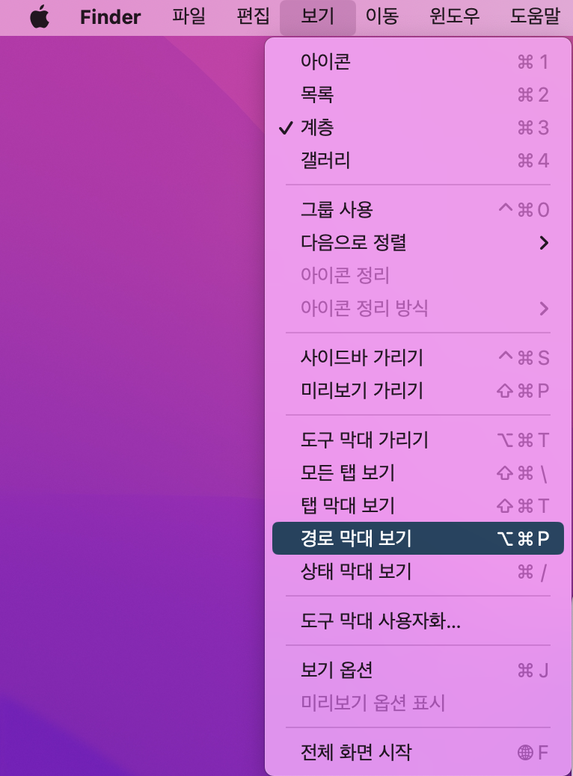The width and height of the screenshot is (573, 776).
Task: Switch to 목록 view
Action: 418,94
